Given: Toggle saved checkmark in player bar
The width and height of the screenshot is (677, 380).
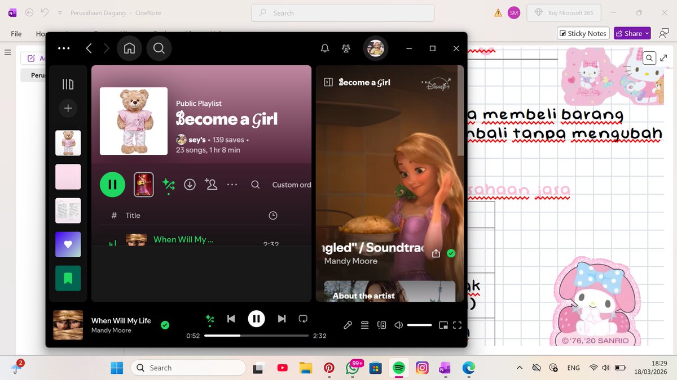Looking at the screenshot, I should click(165, 325).
